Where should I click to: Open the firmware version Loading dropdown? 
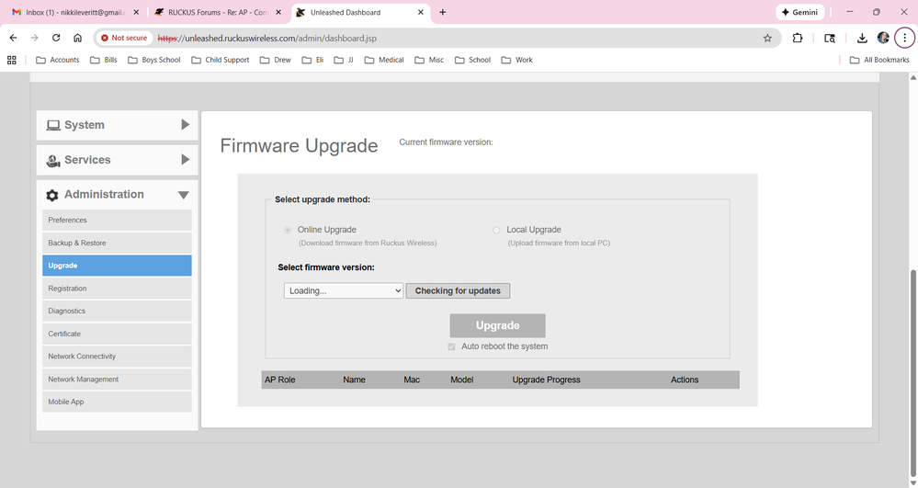point(344,290)
